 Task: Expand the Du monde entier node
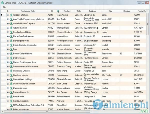(8, 88)
